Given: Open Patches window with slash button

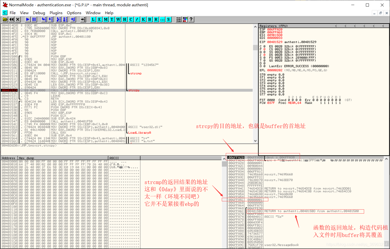Looking at the screenshot, I should [137, 19].
